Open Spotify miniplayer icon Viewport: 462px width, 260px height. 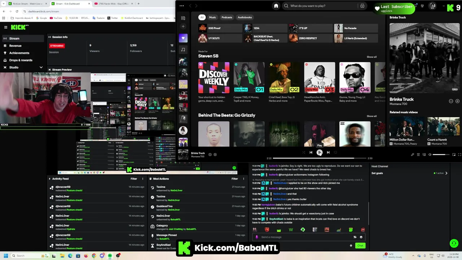coord(454,155)
